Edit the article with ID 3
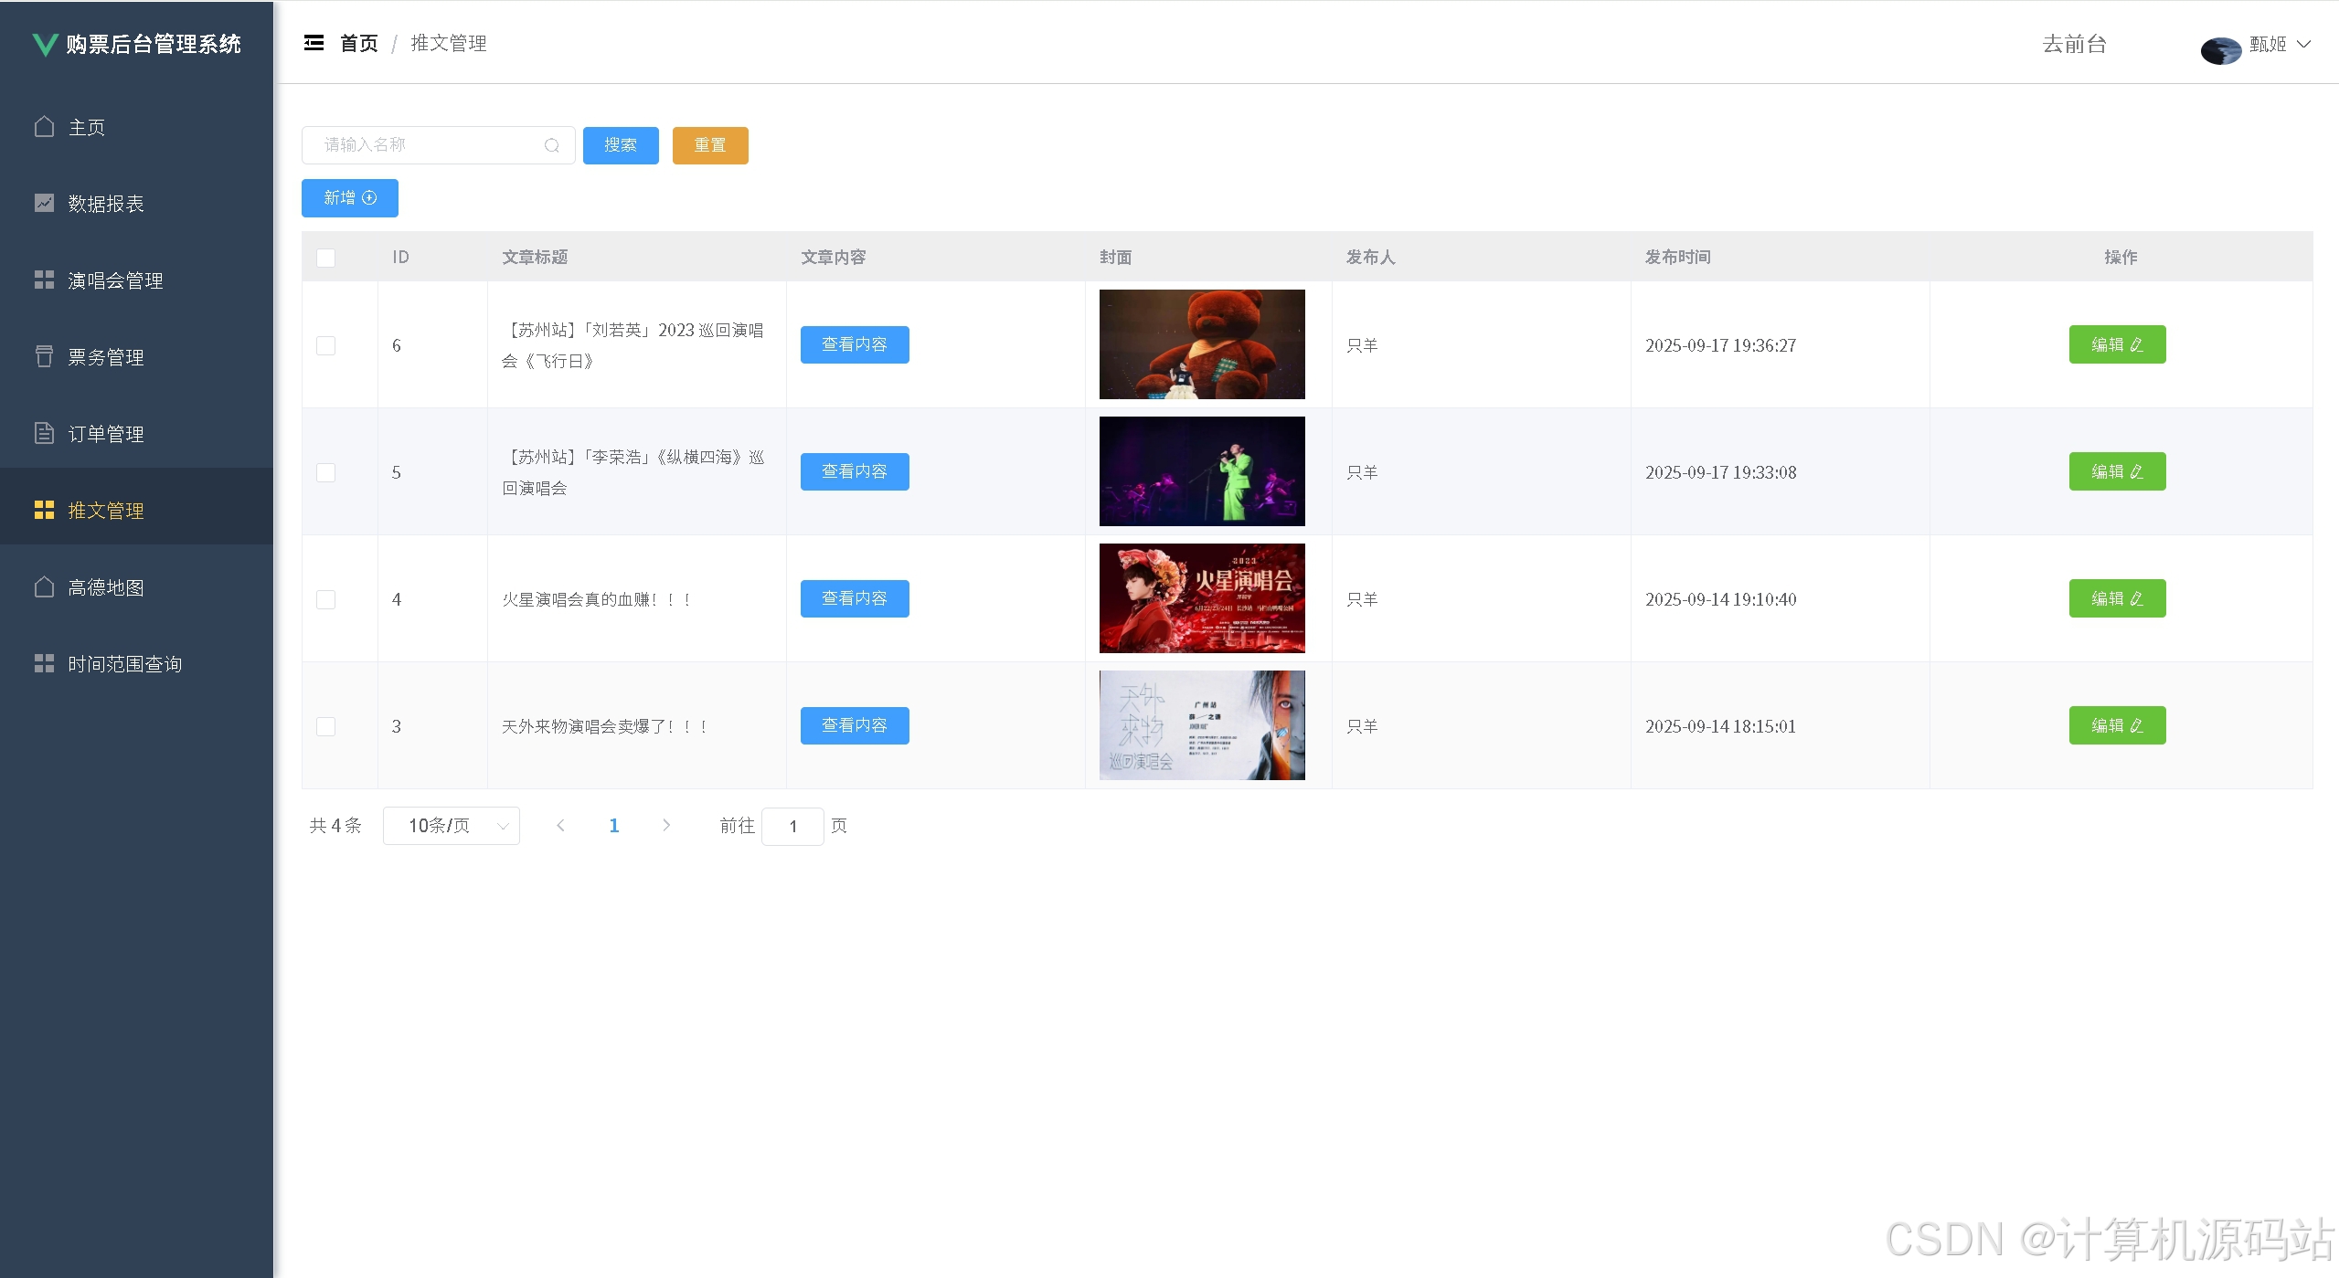2339x1278 pixels. click(2117, 725)
